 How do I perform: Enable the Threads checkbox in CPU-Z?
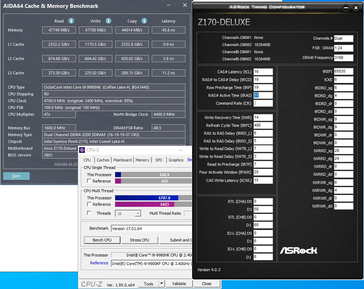point(89,213)
